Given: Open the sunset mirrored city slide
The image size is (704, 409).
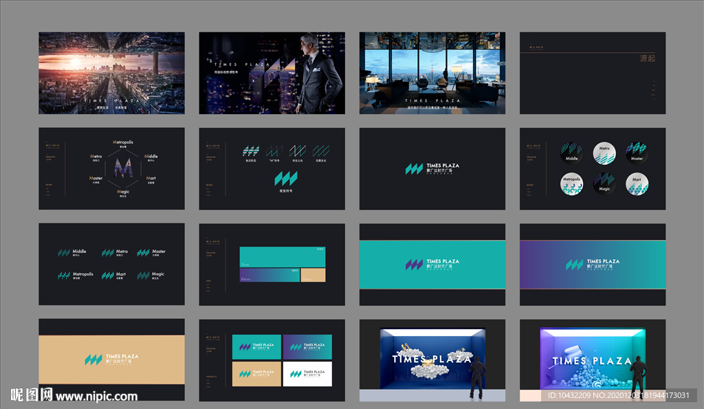Looking at the screenshot, I should click(x=111, y=73).
